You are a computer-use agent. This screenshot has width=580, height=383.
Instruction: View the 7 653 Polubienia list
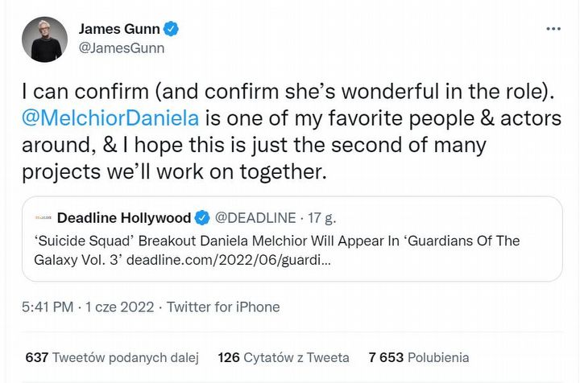click(419, 357)
